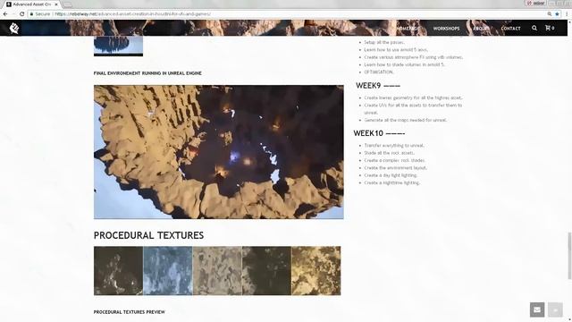The height and width of the screenshot is (322, 572).
Task: Open the Chrome three-dot menu
Action: (x=567, y=14)
